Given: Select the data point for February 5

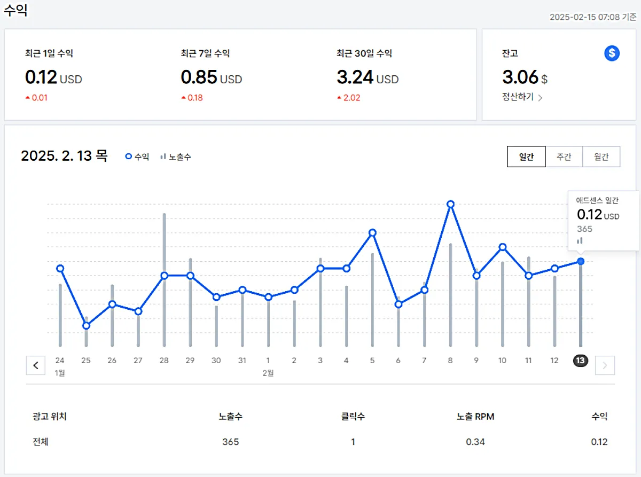Looking at the screenshot, I should (x=372, y=233).
